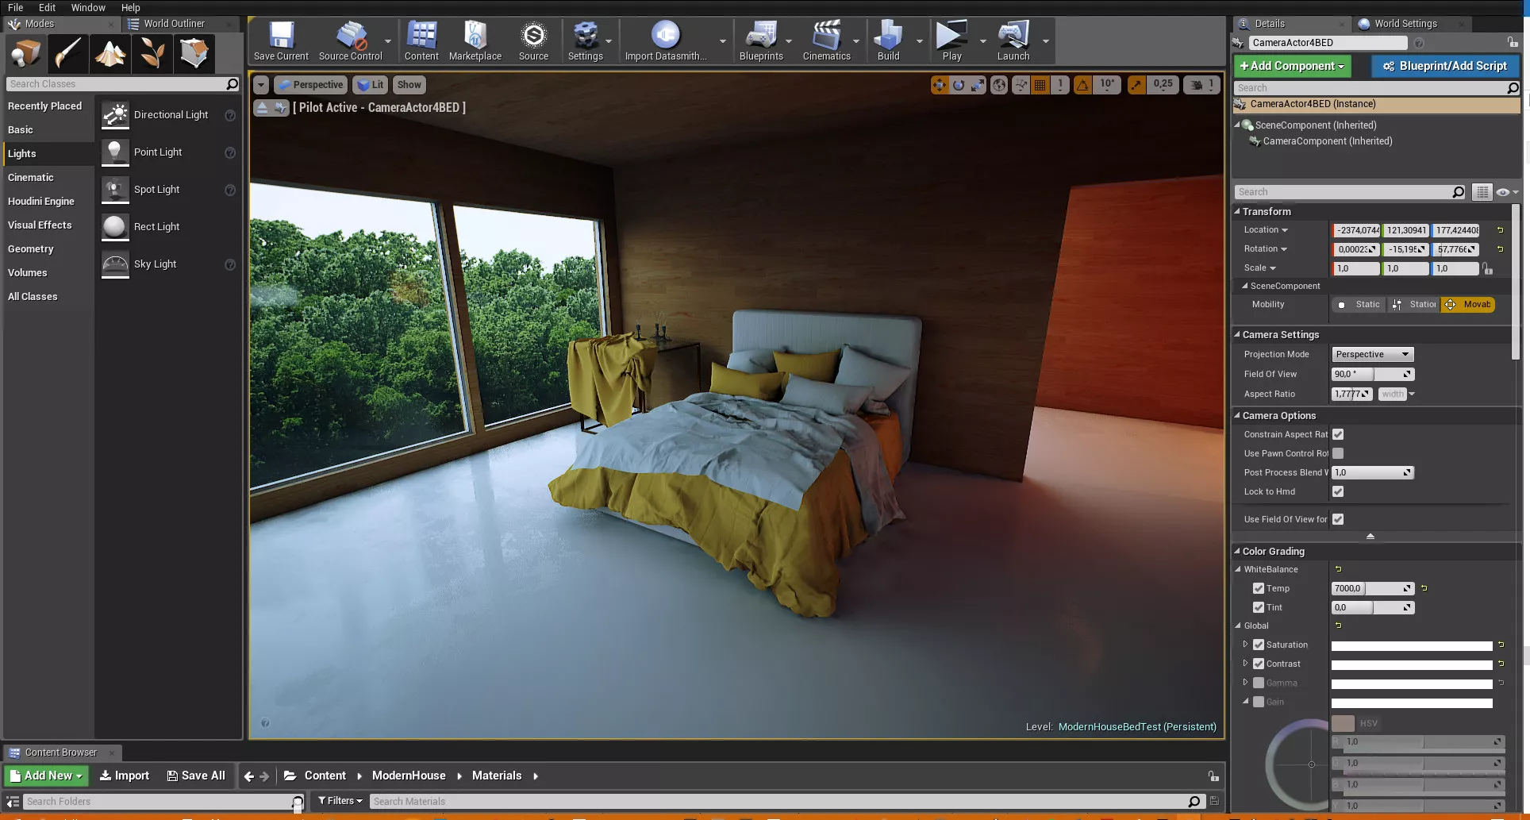Open the Window menu
1530x820 pixels.
pos(88,7)
